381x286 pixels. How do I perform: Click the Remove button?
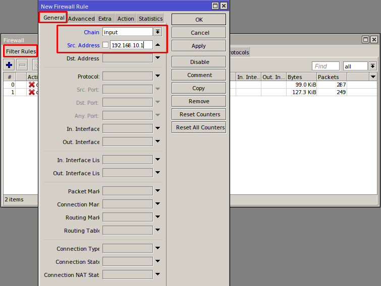199,101
